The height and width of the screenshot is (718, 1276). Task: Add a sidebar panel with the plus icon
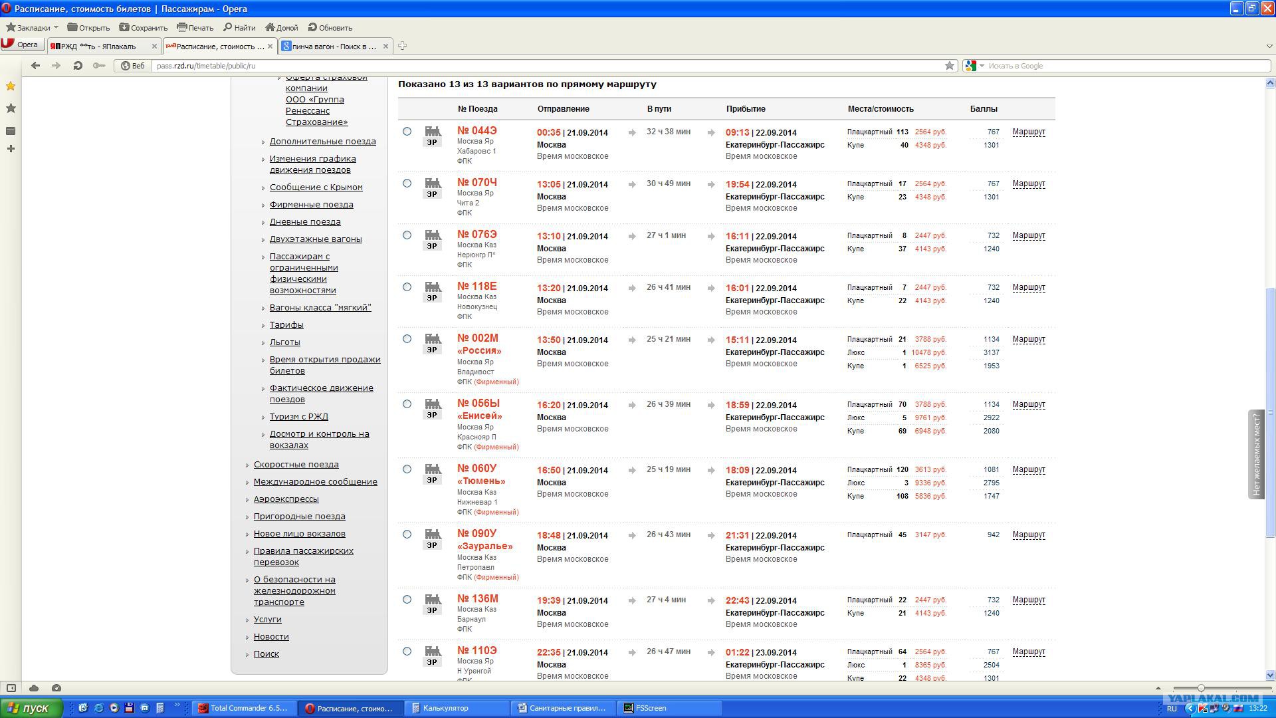11,148
